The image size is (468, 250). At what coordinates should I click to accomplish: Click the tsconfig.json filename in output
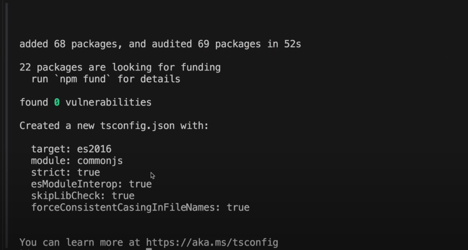pyautogui.click(x=137, y=126)
